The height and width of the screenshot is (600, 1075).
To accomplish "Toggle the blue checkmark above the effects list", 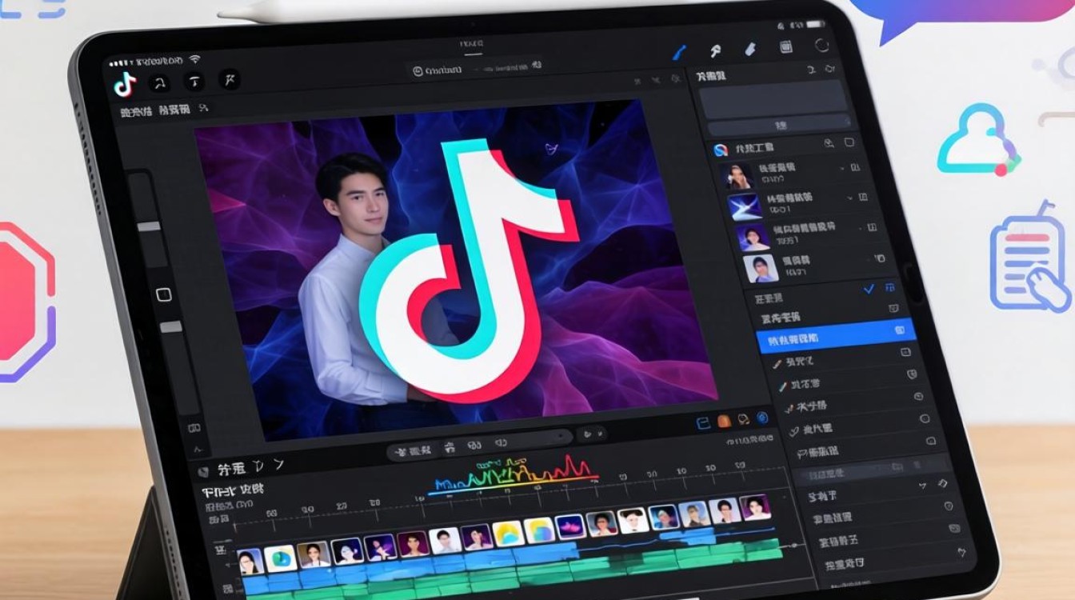I will (868, 288).
